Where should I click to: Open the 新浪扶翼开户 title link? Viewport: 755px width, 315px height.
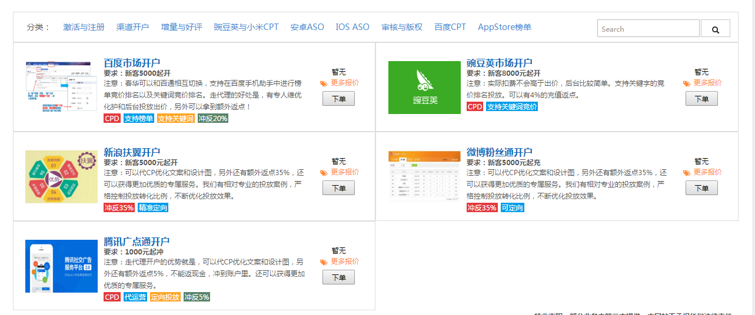coord(132,152)
